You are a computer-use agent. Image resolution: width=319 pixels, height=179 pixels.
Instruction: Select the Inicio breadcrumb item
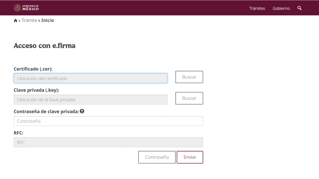48,20
